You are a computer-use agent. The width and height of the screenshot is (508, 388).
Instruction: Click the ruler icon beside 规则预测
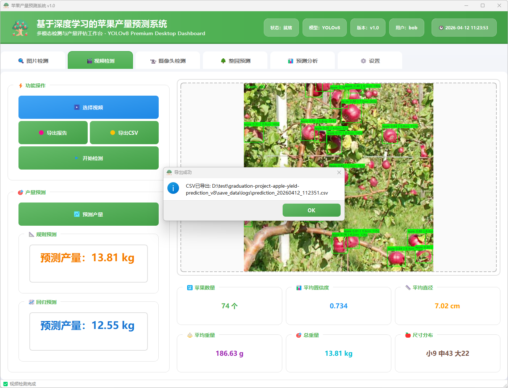[32, 235]
